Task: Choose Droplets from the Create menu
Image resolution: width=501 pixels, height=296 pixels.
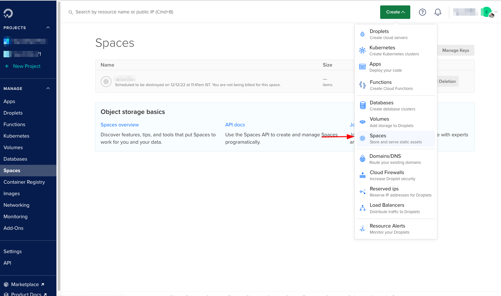Action: pyautogui.click(x=396, y=34)
